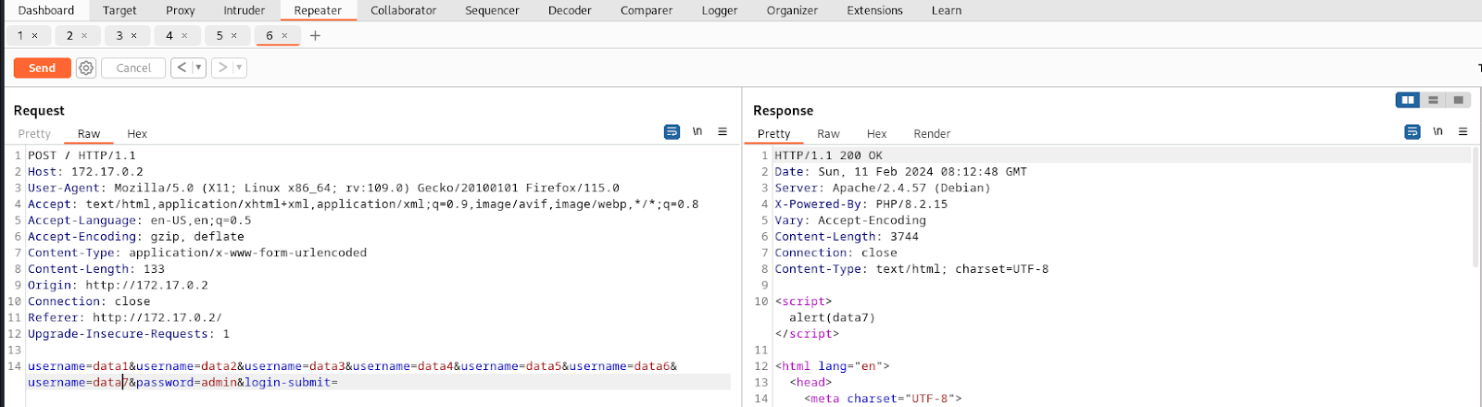
Task: Click the Cancel button
Action: click(x=133, y=68)
